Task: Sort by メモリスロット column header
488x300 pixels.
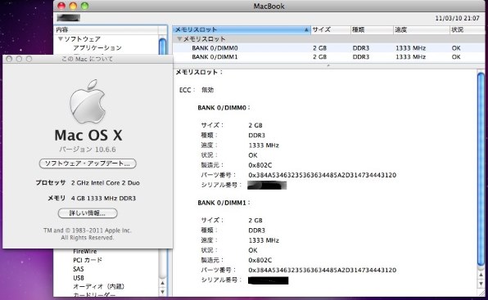Action: click(242, 29)
